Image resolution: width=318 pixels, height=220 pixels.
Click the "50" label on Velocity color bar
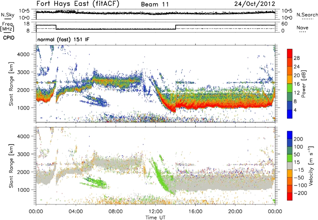pyautogui.click(x=297, y=154)
